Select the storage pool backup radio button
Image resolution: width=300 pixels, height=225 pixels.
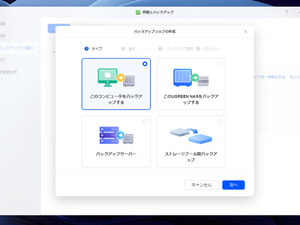click(220, 122)
